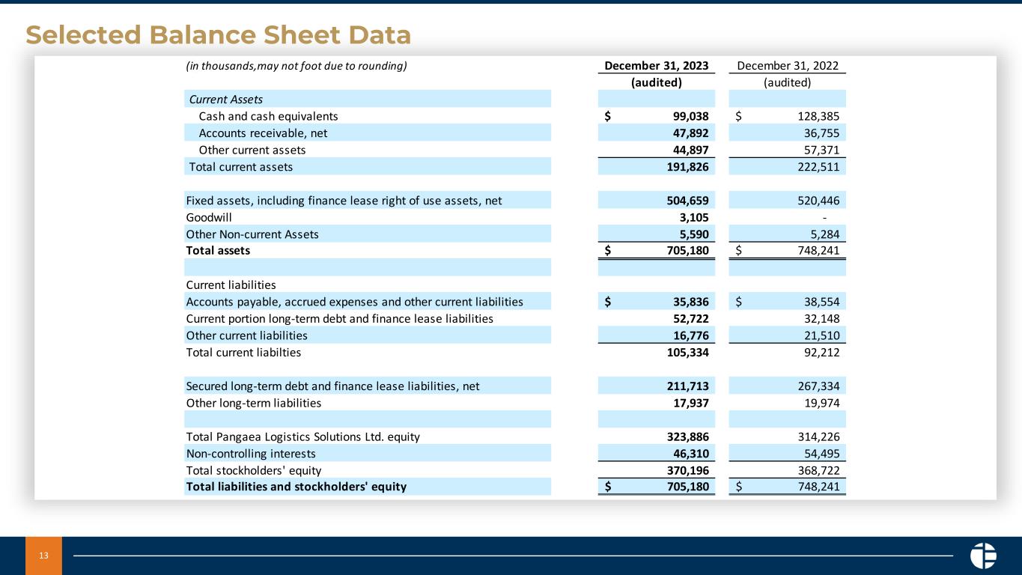Select Total stockholders' equity label
The width and height of the screenshot is (1022, 575).
coord(253,470)
